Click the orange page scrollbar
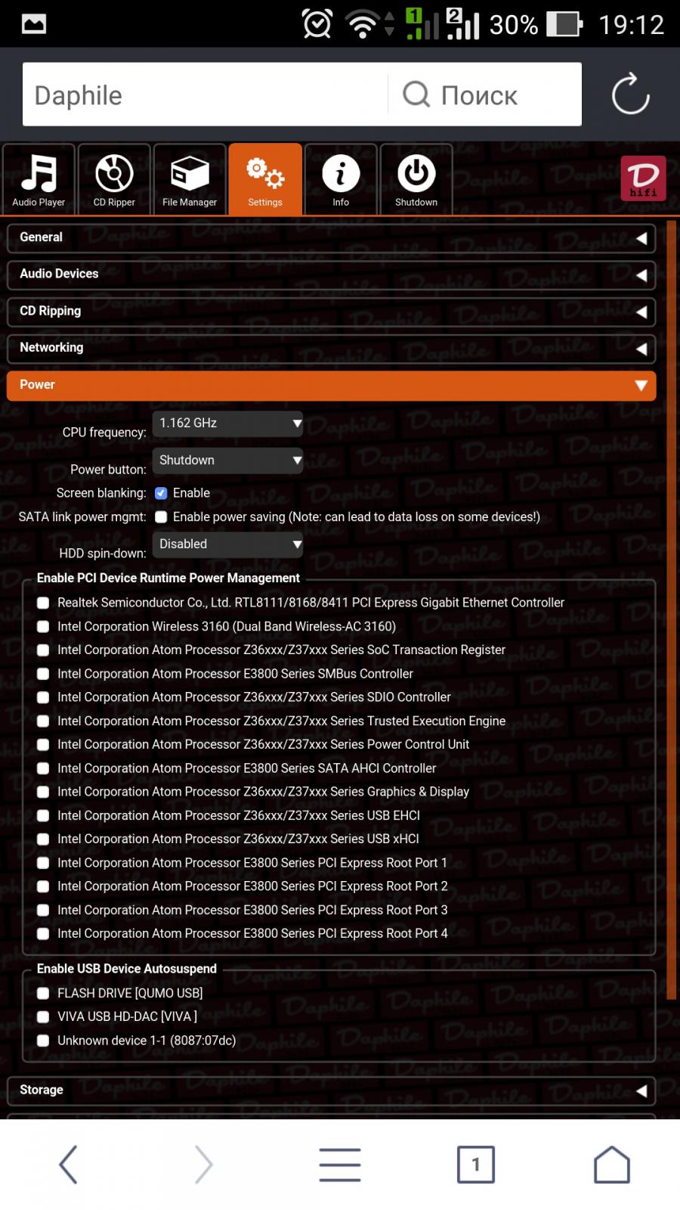 671,610
